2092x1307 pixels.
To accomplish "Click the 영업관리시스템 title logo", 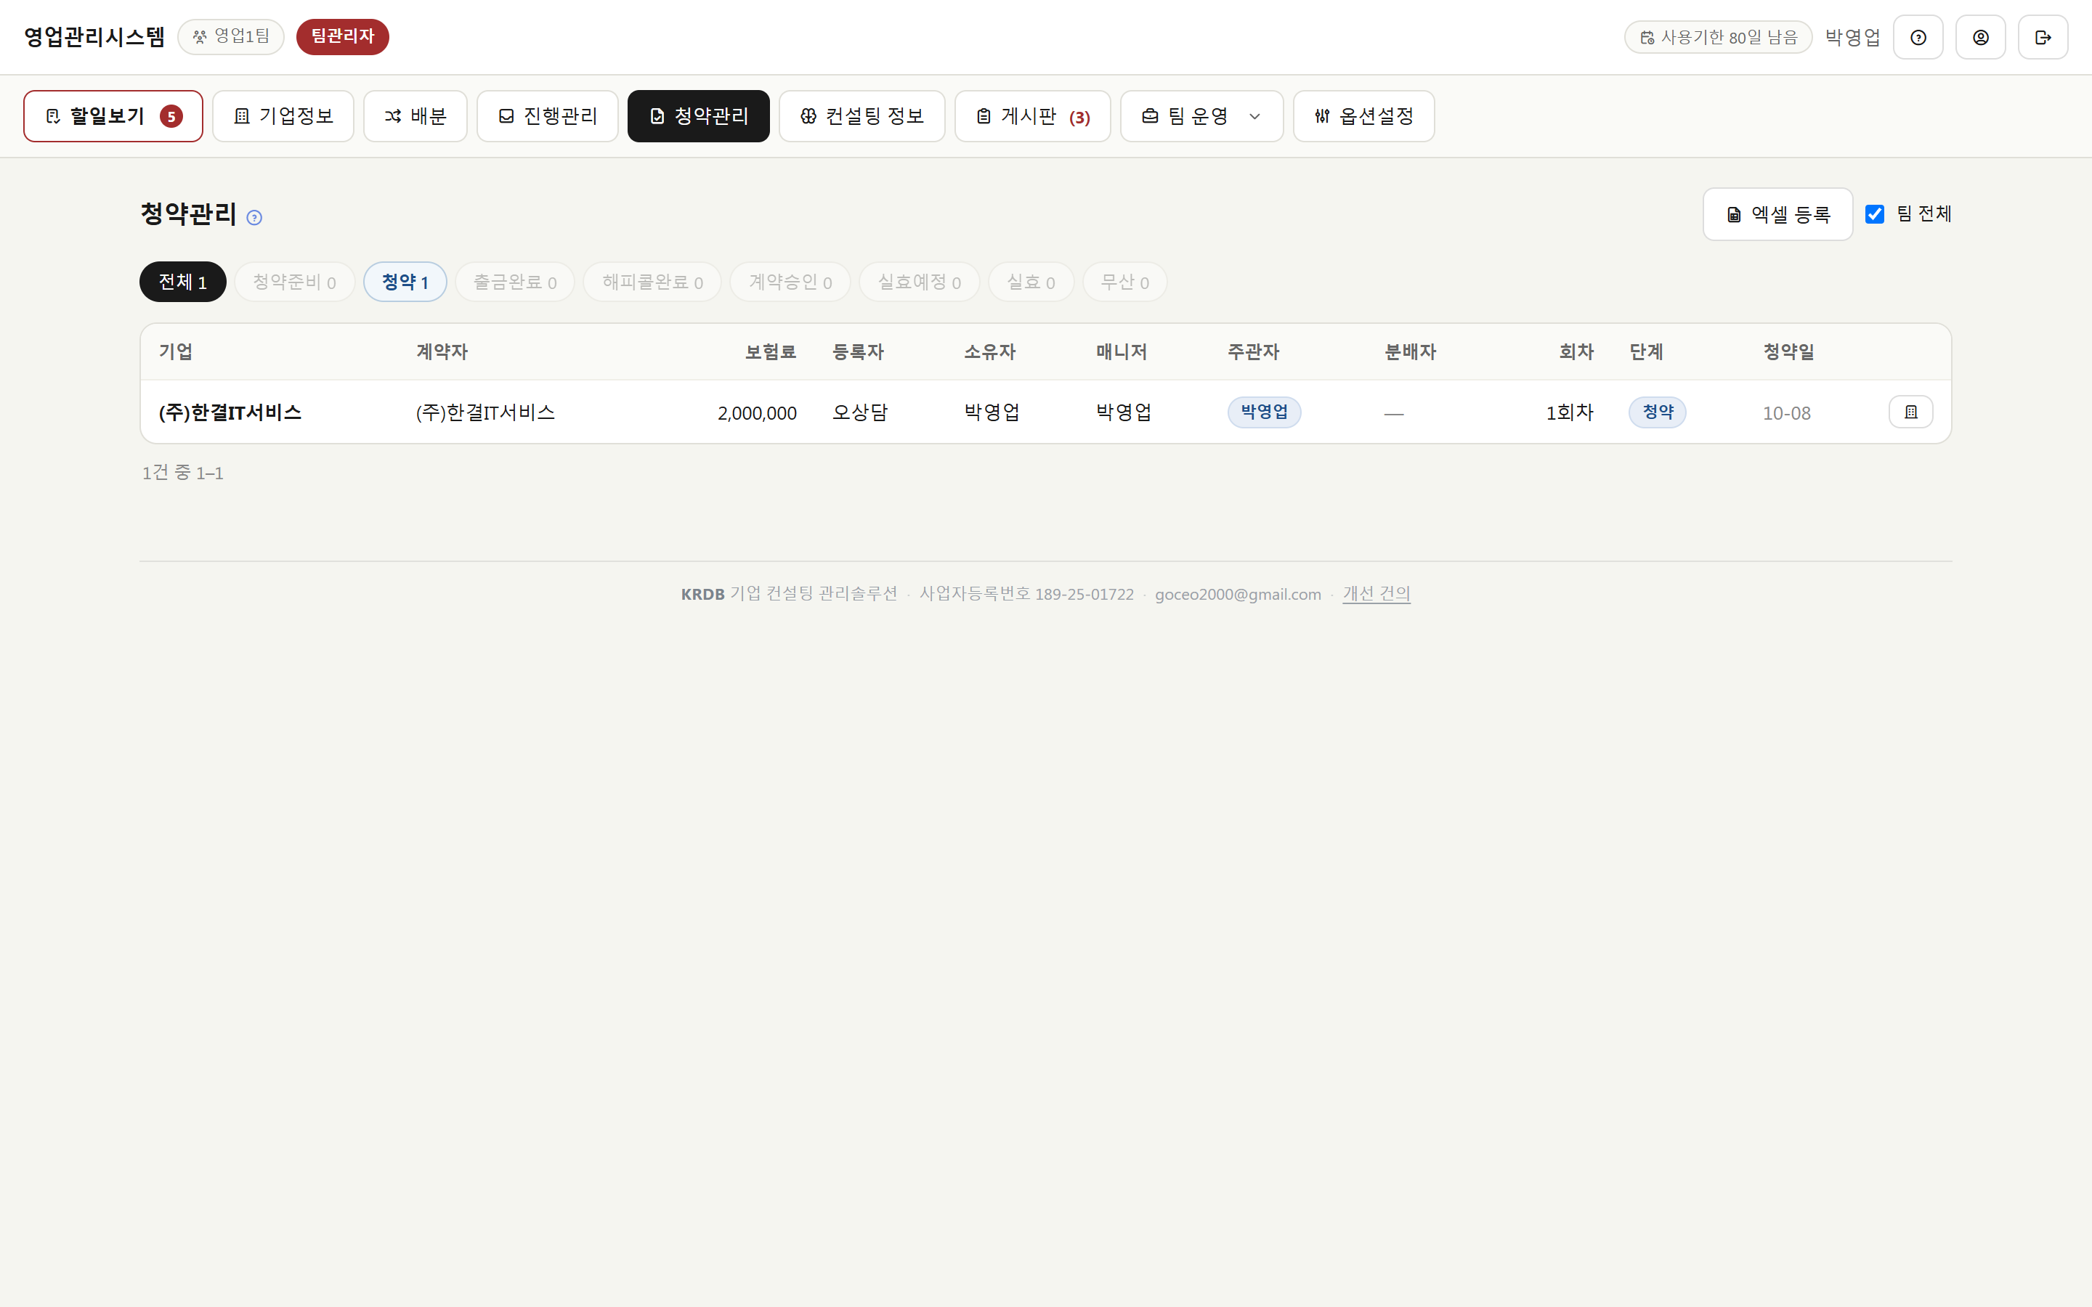I will pyautogui.click(x=94, y=37).
